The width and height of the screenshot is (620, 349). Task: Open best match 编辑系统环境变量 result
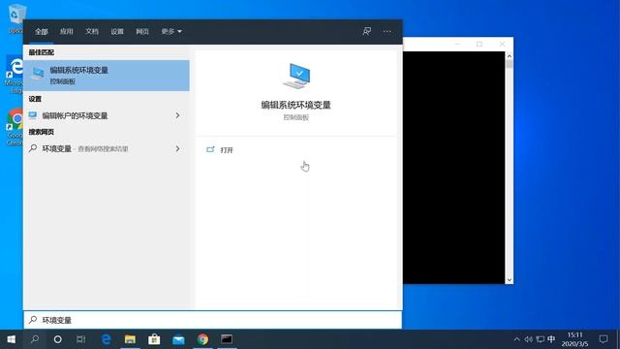pyautogui.click(x=107, y=76)
